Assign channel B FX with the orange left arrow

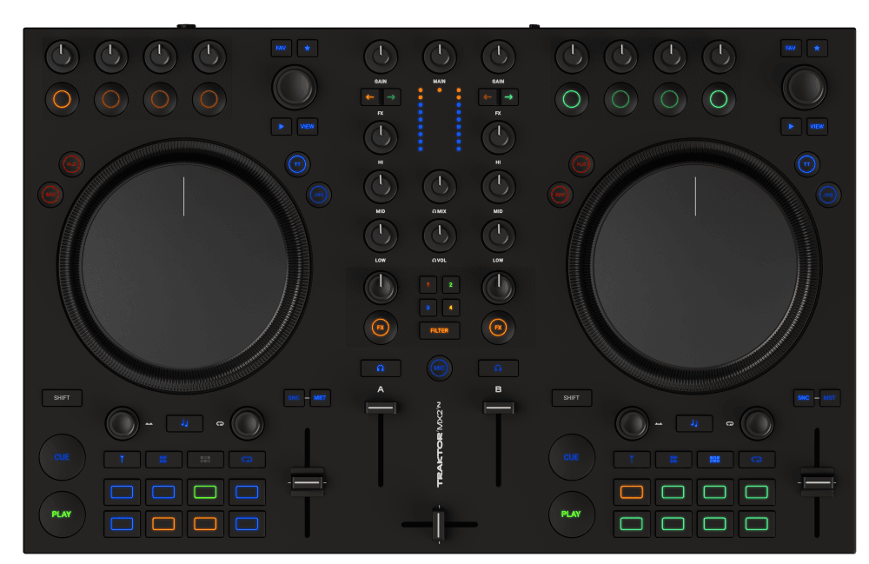pyautogui.click(x=488, y=97)
